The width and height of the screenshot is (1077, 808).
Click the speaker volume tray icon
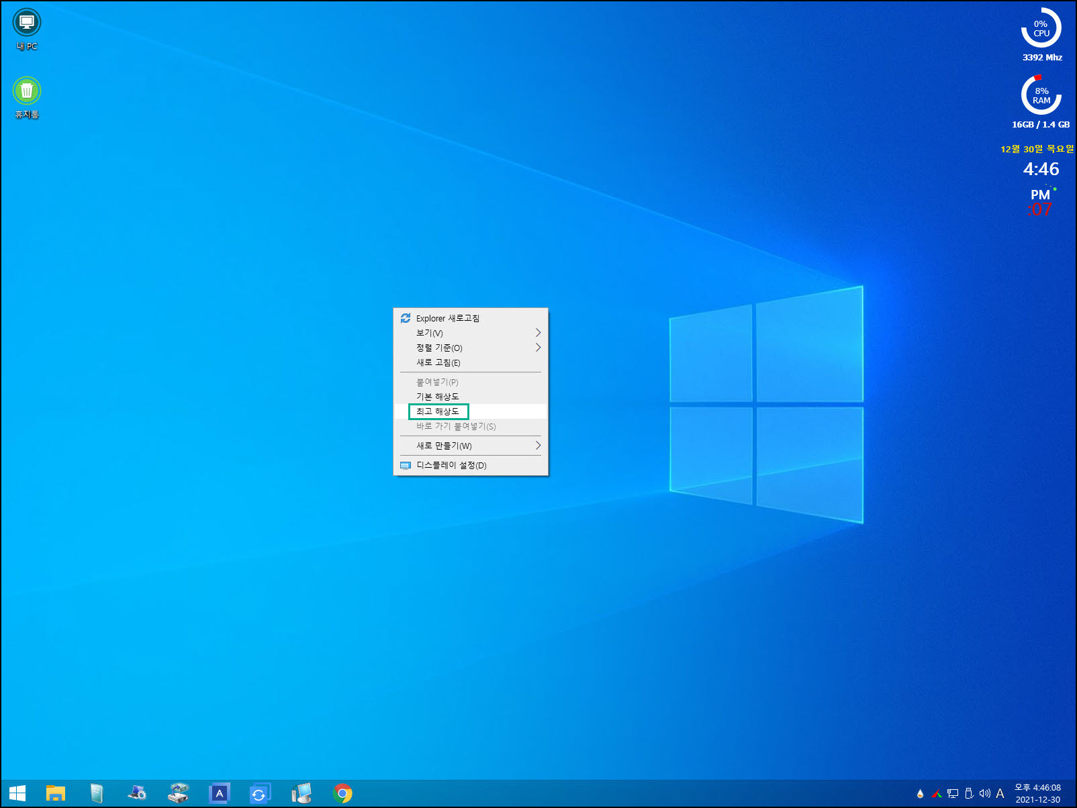[984, 793]
